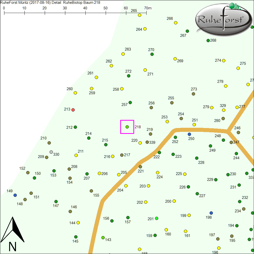Click dark green tree marker 272
The image size is (254, 254).
(129, 76)
